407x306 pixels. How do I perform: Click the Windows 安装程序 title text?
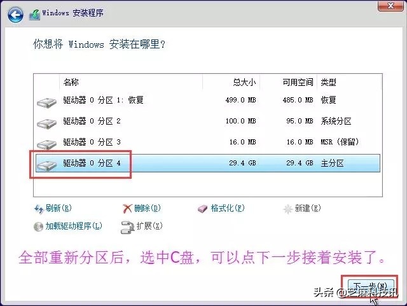point(72,13)
